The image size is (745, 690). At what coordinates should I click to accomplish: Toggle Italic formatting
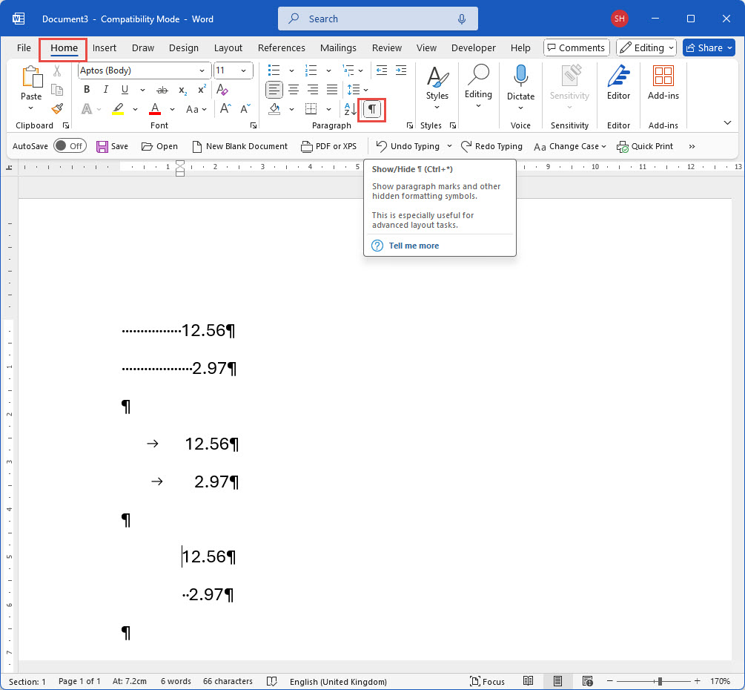(105, 90)
